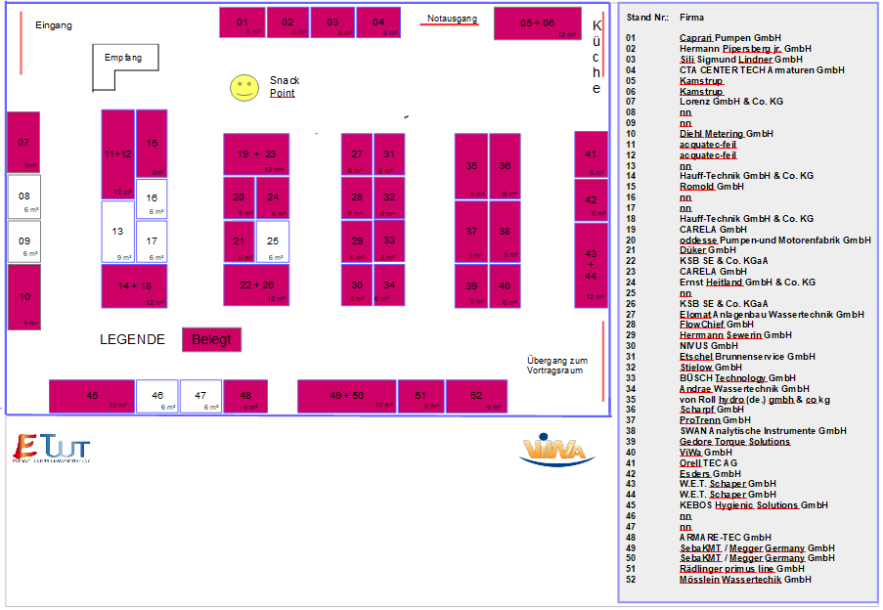Click 'NIVUS GmbH' list entry
Screen dimensions: 883x610
[708, 346]
